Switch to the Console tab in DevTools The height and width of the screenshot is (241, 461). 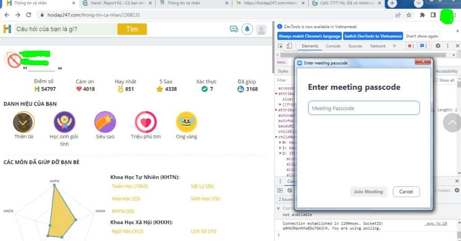(x=333, y=46)
